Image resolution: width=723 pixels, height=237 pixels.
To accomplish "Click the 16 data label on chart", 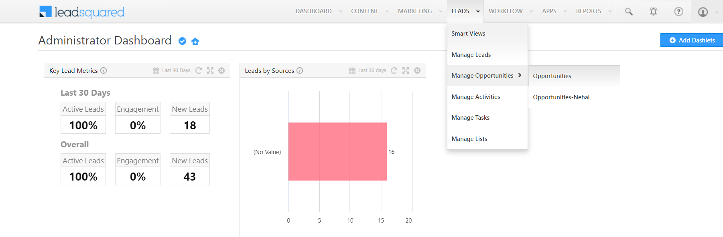I will click(x=391, y=152).
